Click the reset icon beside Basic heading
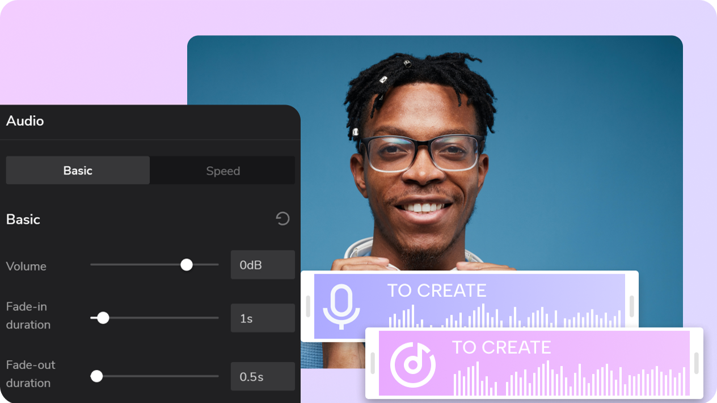The width and height of the screenshot is (717, 403). pos(282,219)
